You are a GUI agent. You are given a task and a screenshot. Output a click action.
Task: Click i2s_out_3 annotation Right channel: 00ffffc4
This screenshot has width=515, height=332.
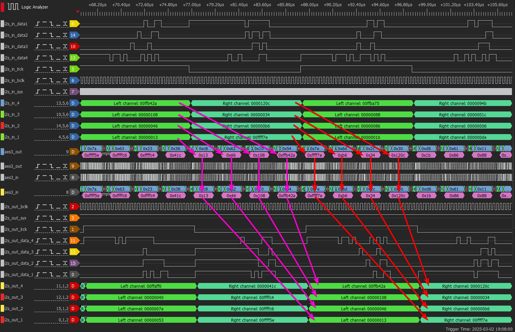click(x=252, y=297)
